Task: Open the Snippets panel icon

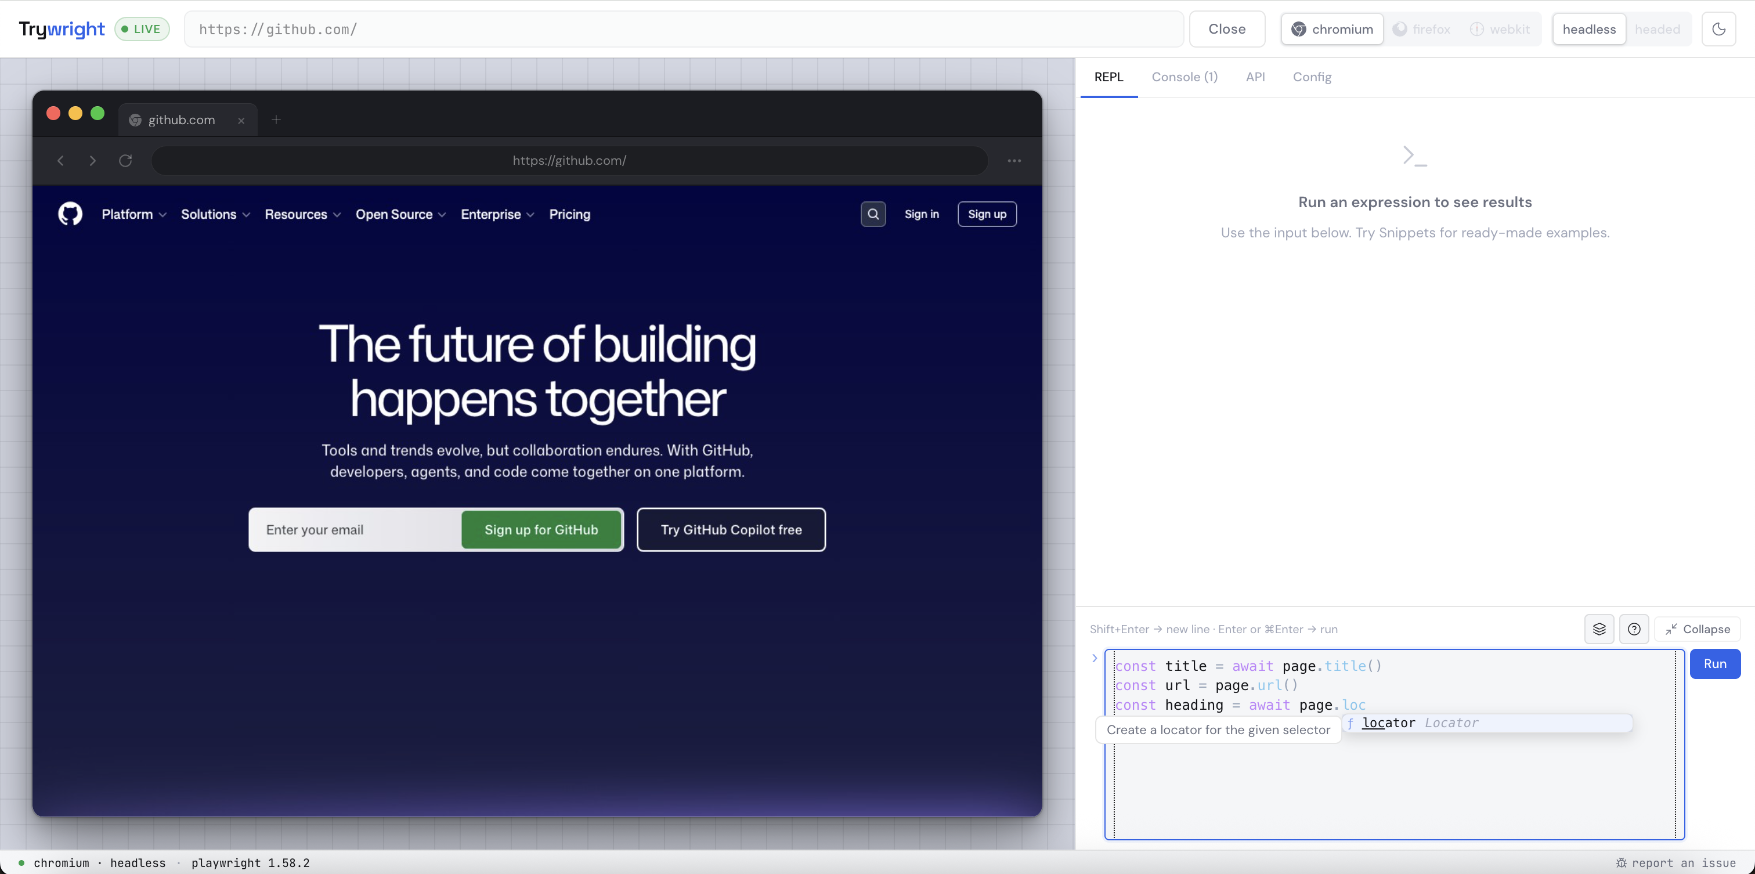Action: [x=1599, y=629]
